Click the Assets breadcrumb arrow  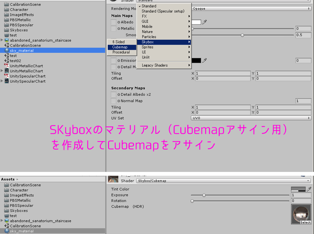[17, 179]
